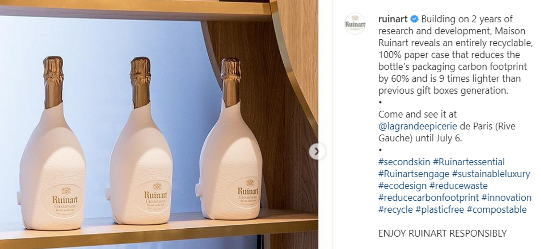The width and height of the screenshot is (541, 249).
Task: Open the #sustainableluxury hashtag
Action: (491, 174)
